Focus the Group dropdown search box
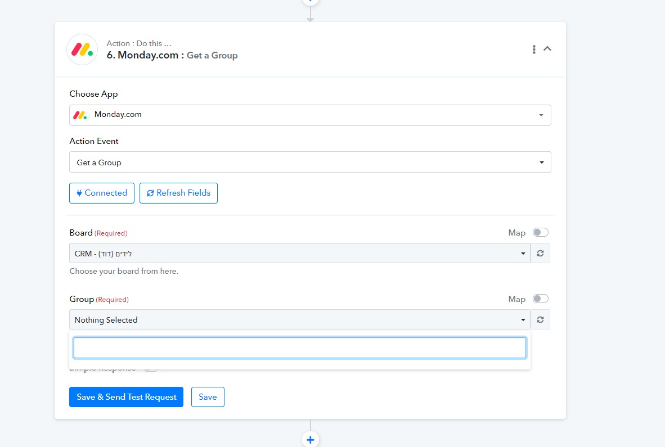The height and width of the screenshot is (447, 665). [x=299, y=347]
